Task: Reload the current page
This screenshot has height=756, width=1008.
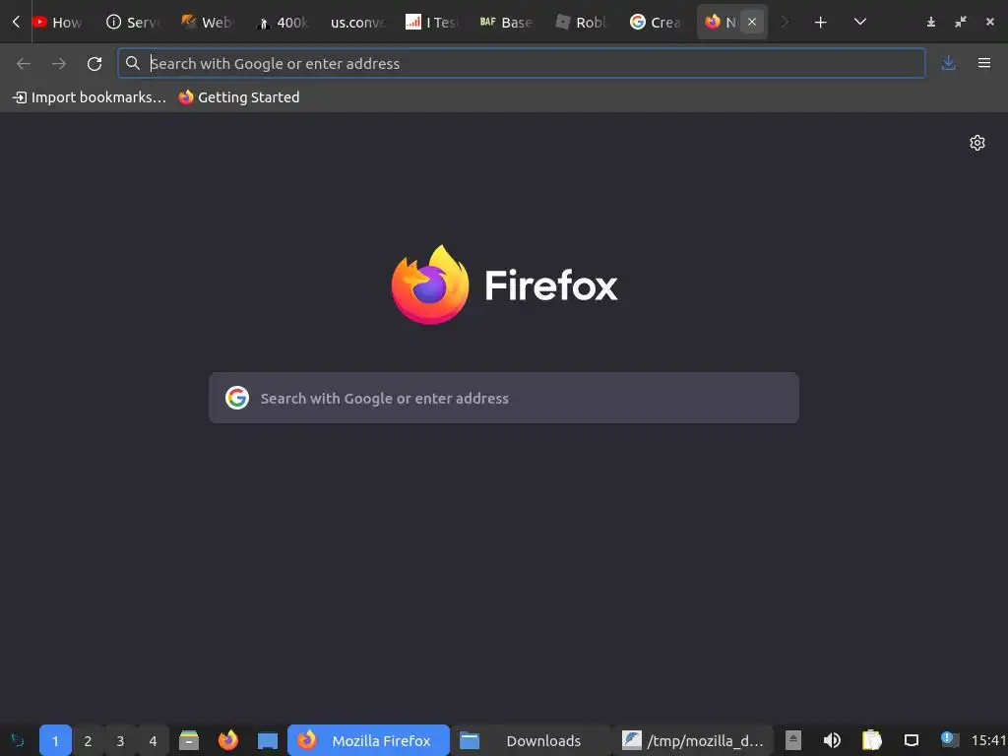Action: click(94, 63)
